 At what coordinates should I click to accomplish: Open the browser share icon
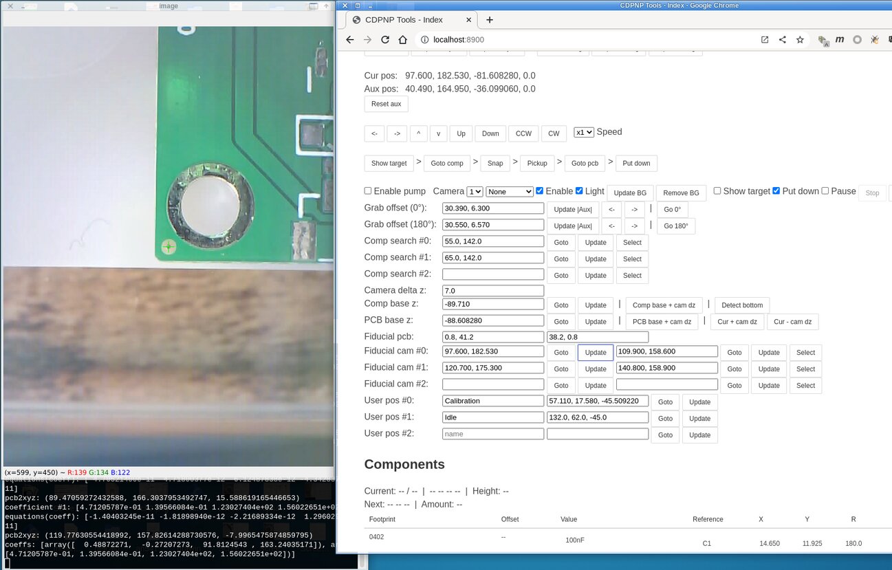782,40
